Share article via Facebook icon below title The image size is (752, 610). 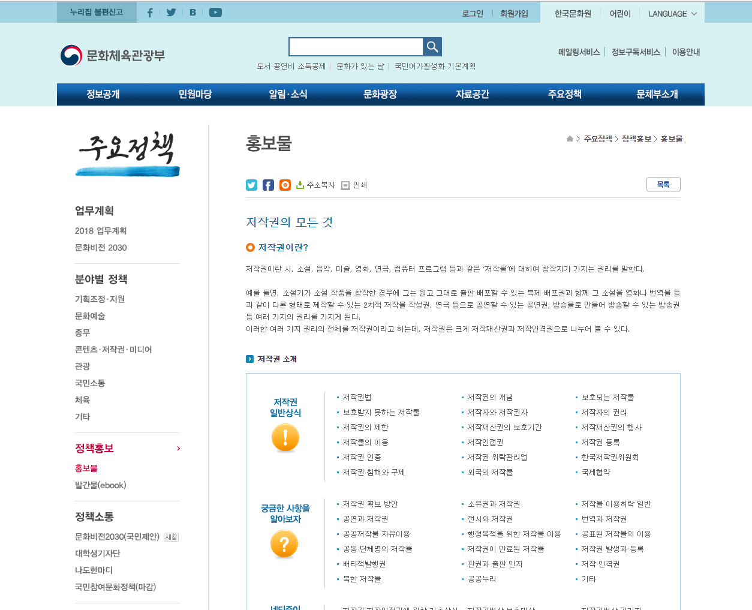click(268, 185)
